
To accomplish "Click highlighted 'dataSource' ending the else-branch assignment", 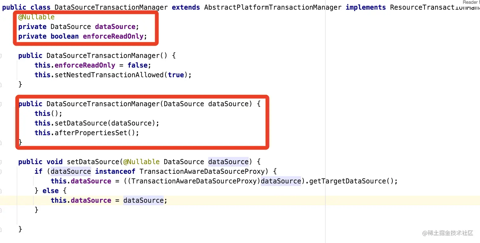I will 143,200.
